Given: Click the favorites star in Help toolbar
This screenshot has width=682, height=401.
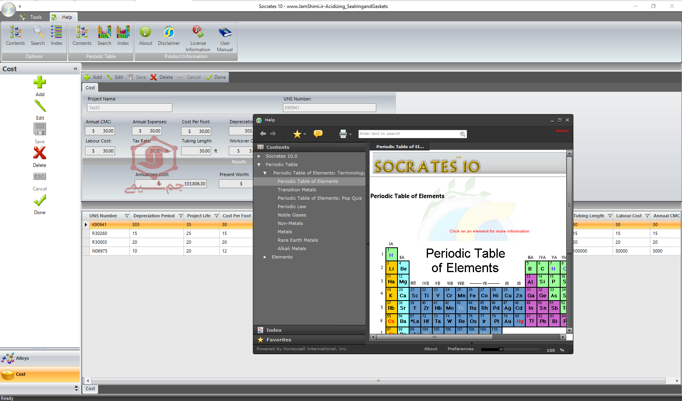Looking at the screenshot, I should pyautogui.click(x=297, y=134).
